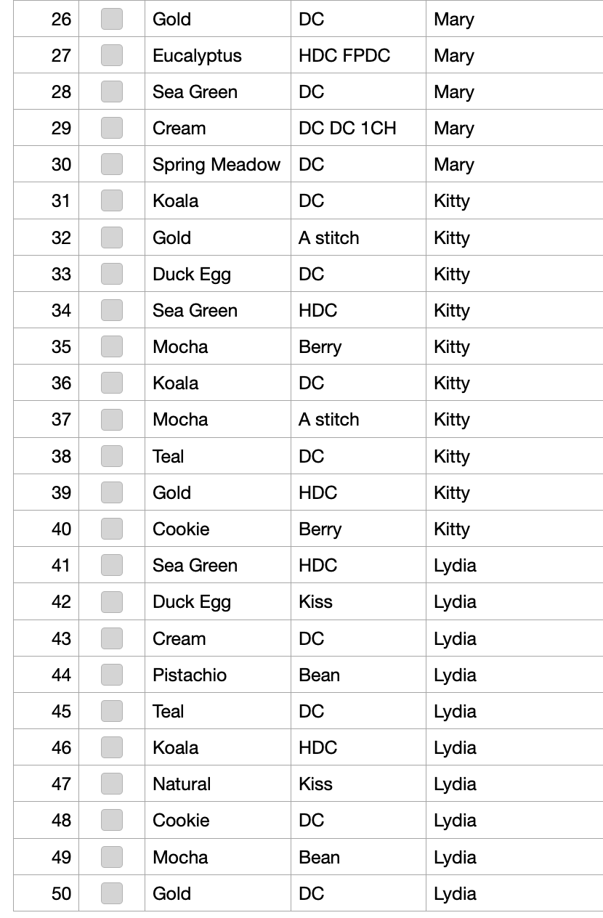
Task: Tick the checkbox in row 50
Action: (111, 893)
